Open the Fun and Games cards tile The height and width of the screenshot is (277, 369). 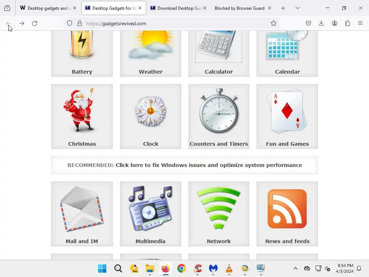point(287,116)
